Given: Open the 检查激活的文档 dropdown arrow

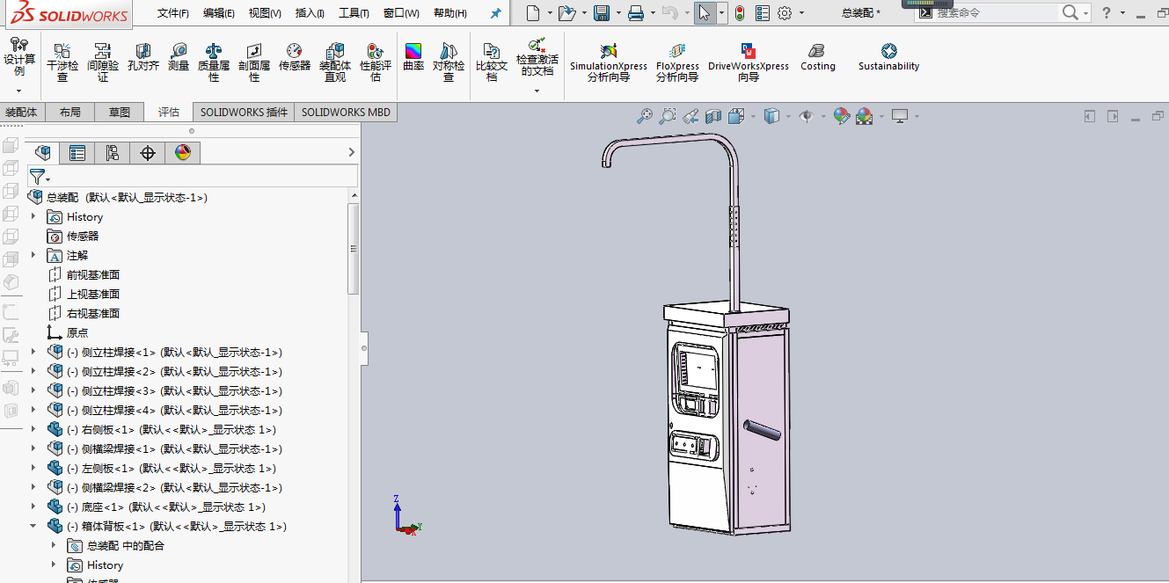Looking at the screenshot, I should click(x=537, y=91).
